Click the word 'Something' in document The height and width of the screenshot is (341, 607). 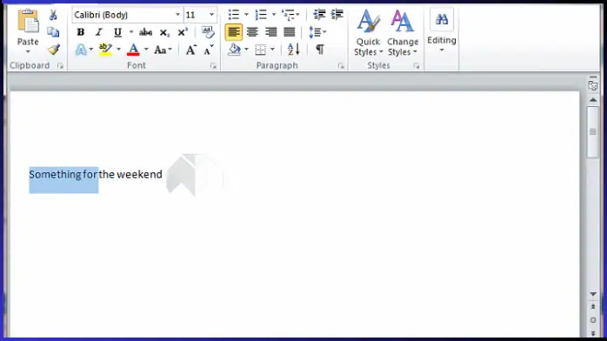point(55,175)
